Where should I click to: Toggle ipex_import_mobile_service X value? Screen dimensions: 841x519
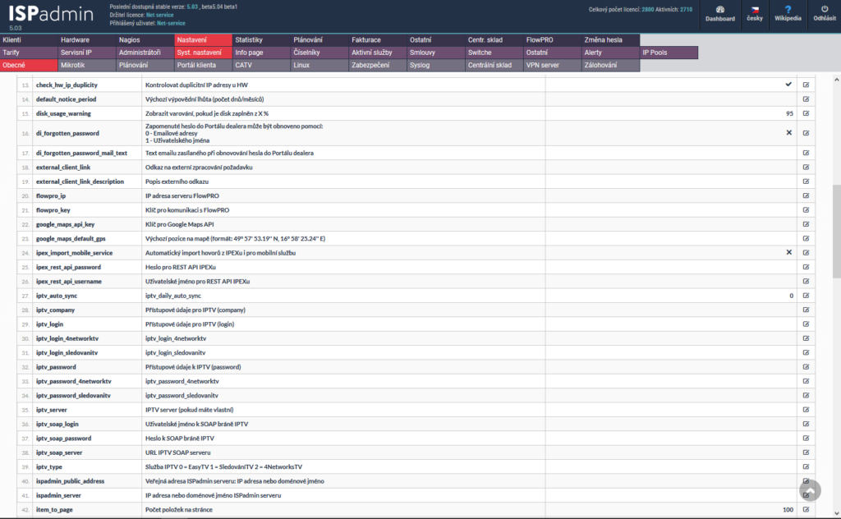788,252
